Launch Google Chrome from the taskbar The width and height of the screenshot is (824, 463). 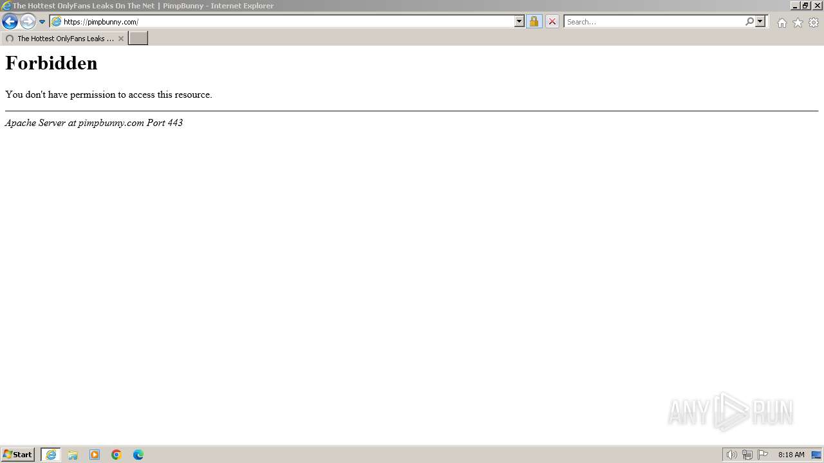tap(117, 455)
